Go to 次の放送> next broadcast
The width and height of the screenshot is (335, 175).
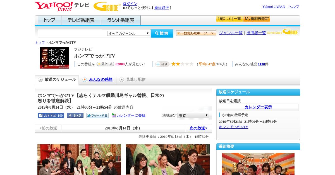198,128
